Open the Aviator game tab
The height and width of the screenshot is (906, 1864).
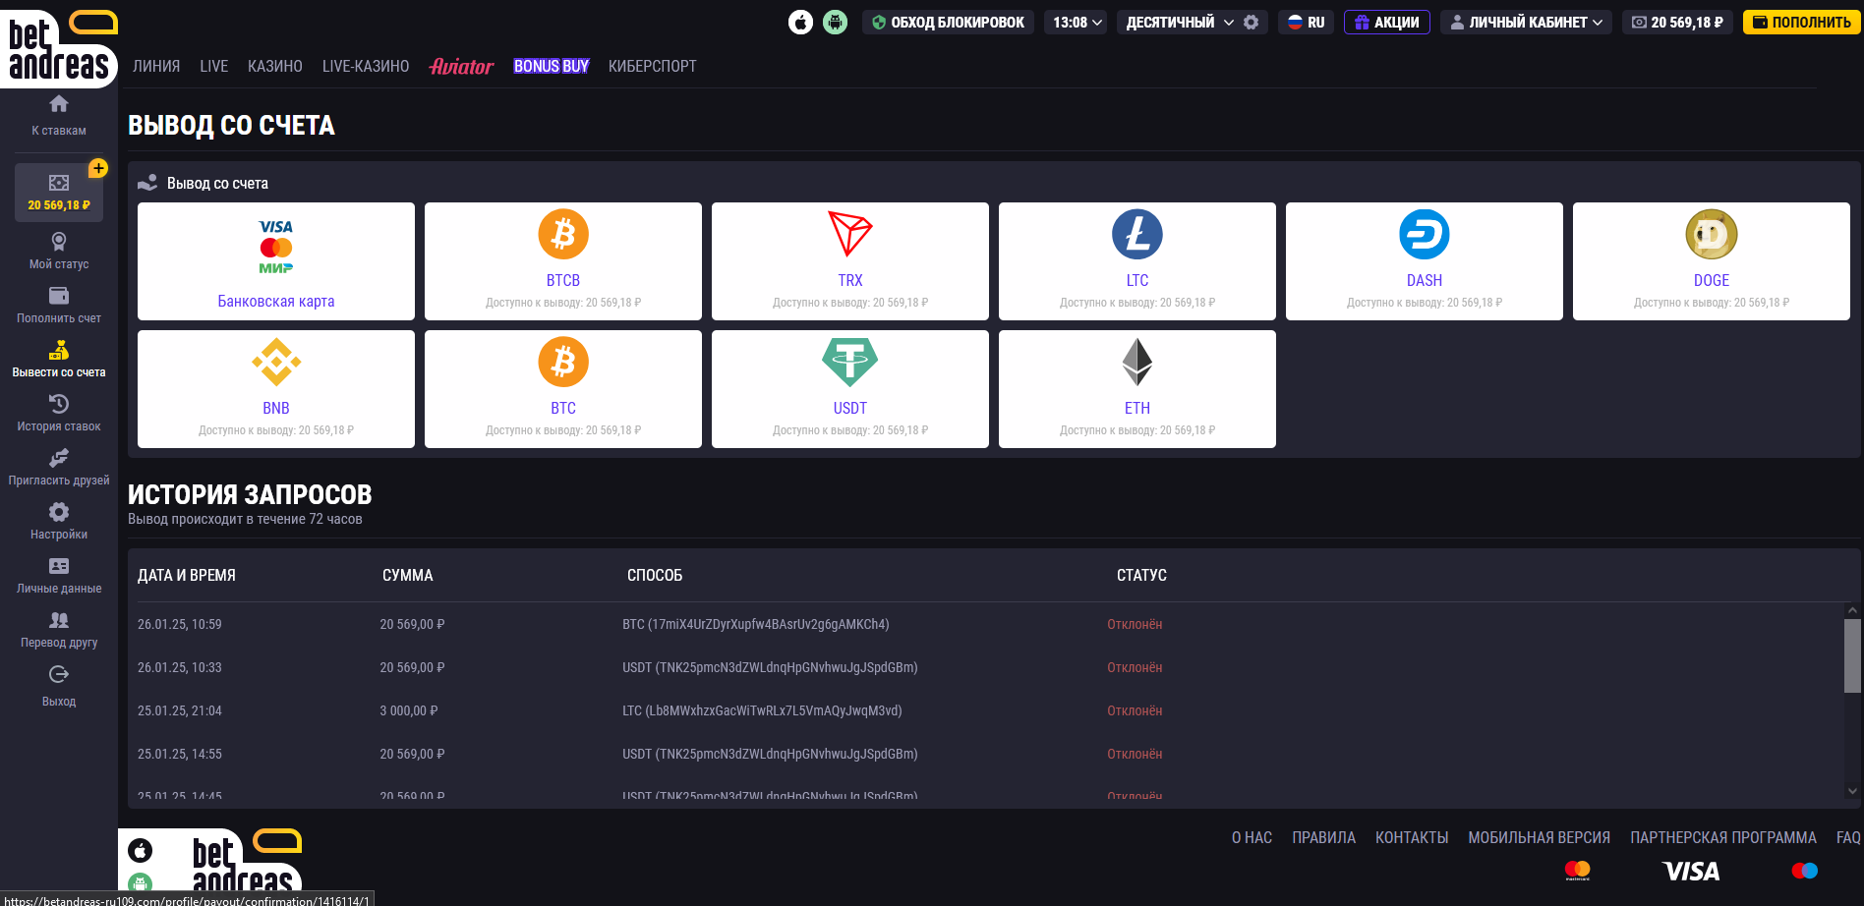click(462, 66)
